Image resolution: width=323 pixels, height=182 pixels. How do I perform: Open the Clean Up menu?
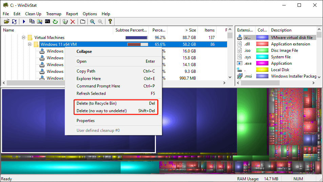tap(33, 14)
